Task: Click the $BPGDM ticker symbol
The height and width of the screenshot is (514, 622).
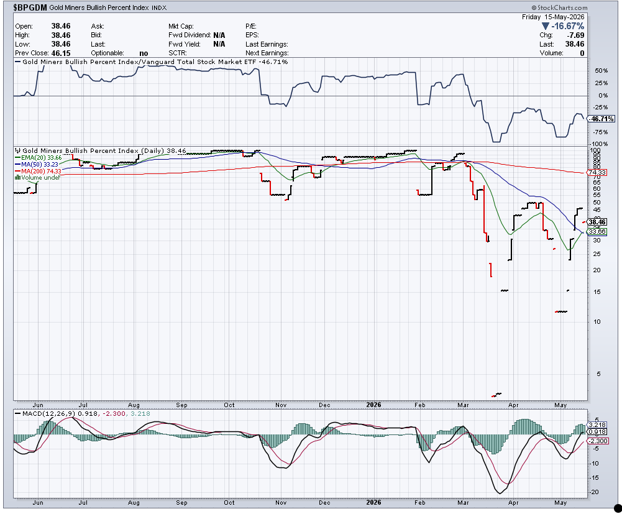Action: pos(30,7)
